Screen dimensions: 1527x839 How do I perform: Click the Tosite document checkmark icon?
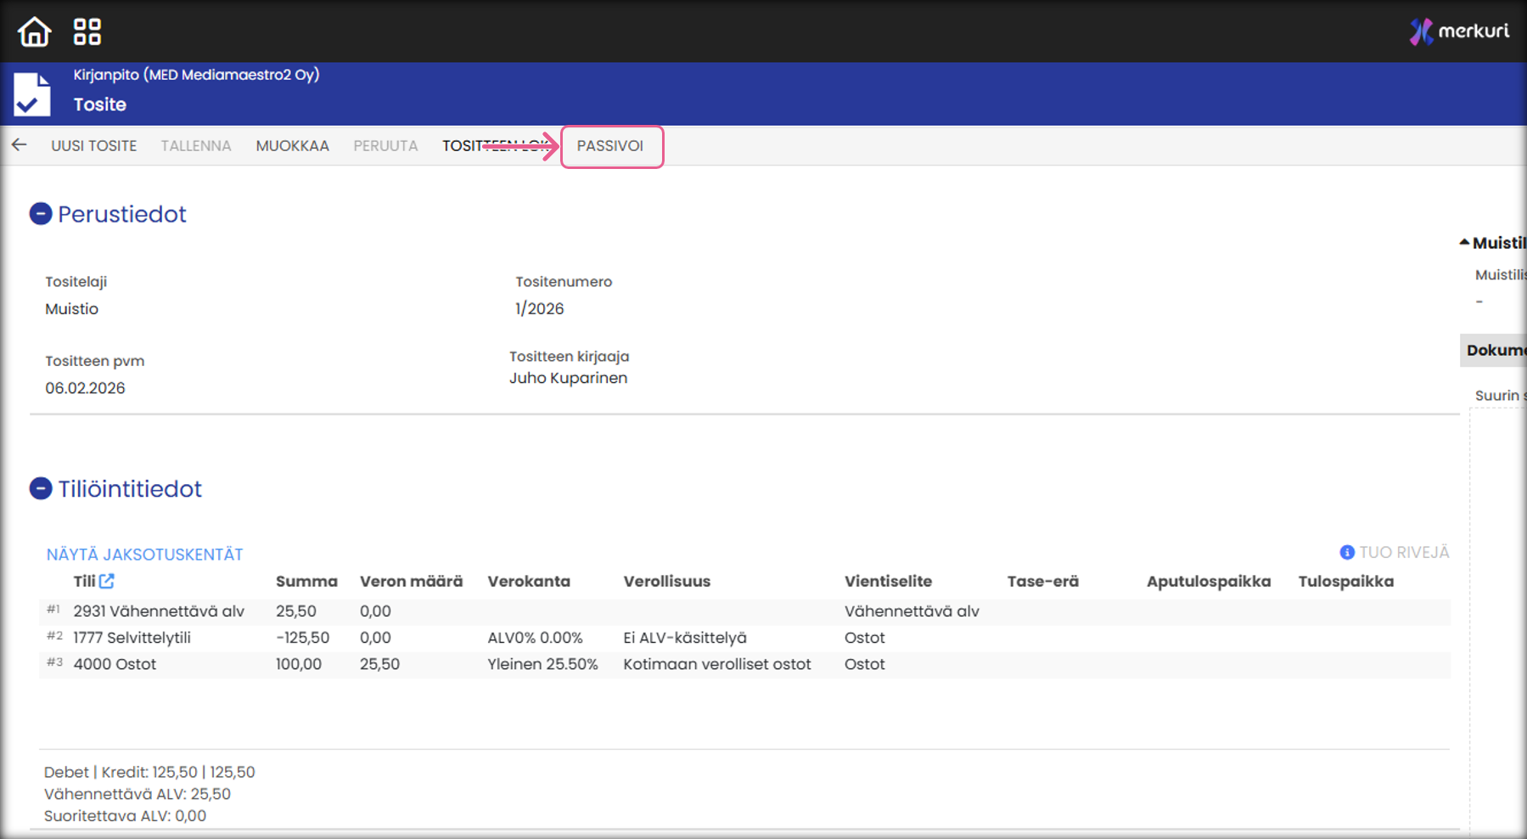(x=32, y=94)
